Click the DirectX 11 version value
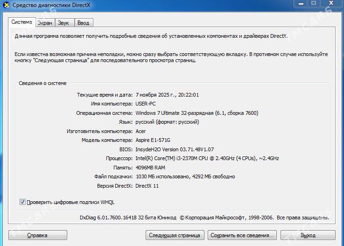Viewport: 344px width, 246px height. 147,186
